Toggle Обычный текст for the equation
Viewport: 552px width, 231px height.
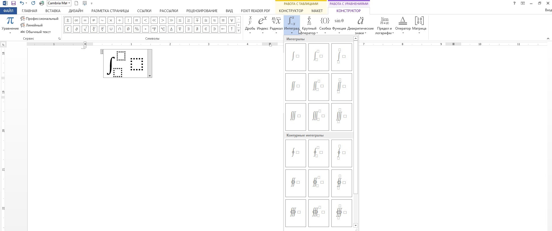coord(36,32)
